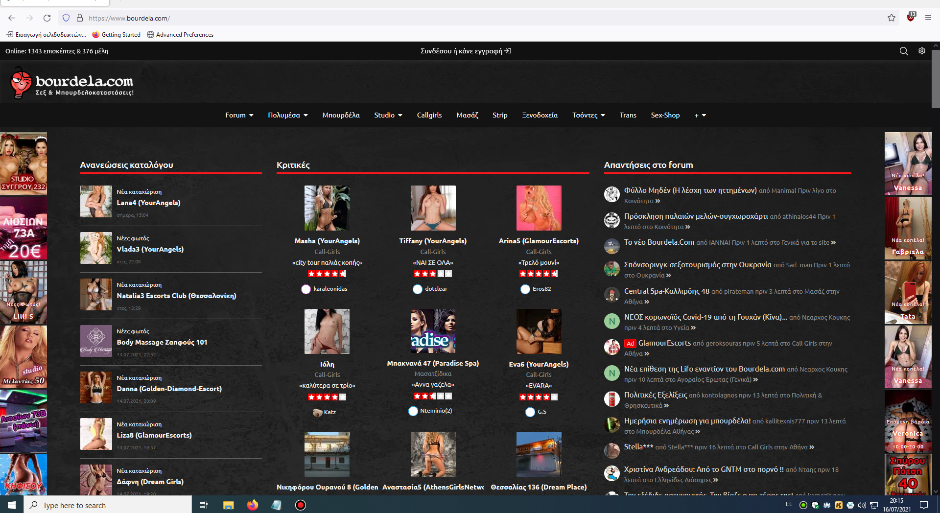Open the volume control in system tray
This screenshot has width=940, height=513.
[862, 505]
